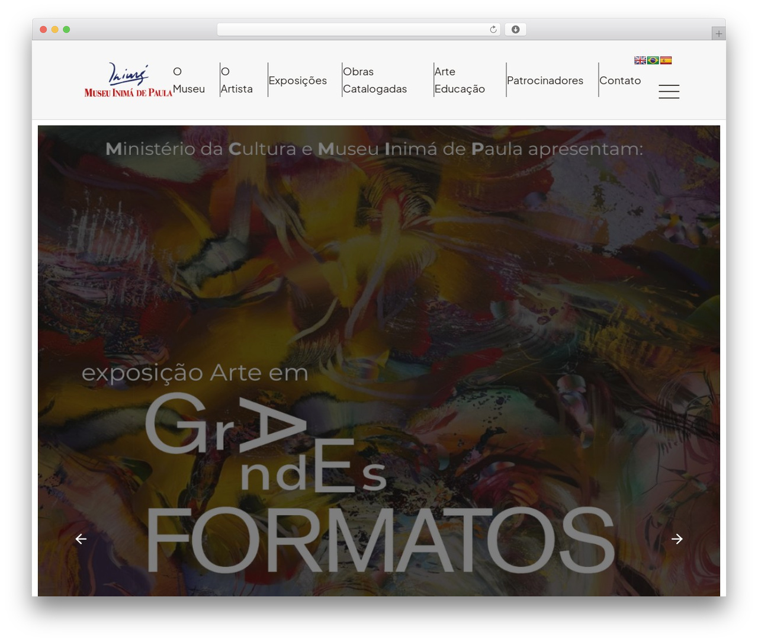Open the Exposições menu item
758x642 pixels.
(298, 81)
